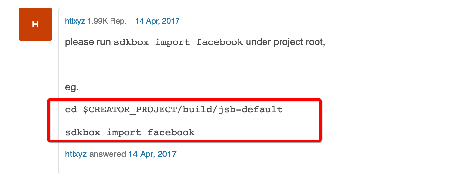Open the date link after the word answered

(x=152, y=154)
